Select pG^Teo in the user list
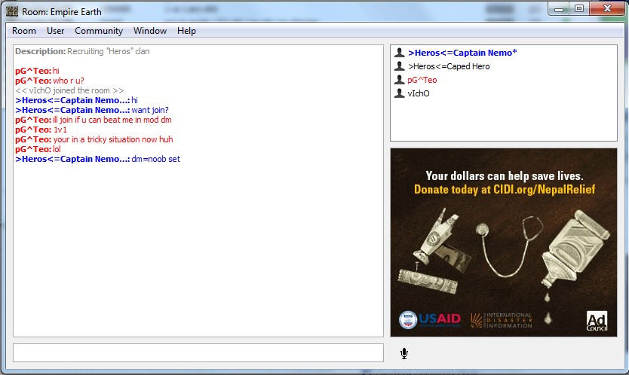Viewport: 629px width, 375px height. tap(422, 81)
